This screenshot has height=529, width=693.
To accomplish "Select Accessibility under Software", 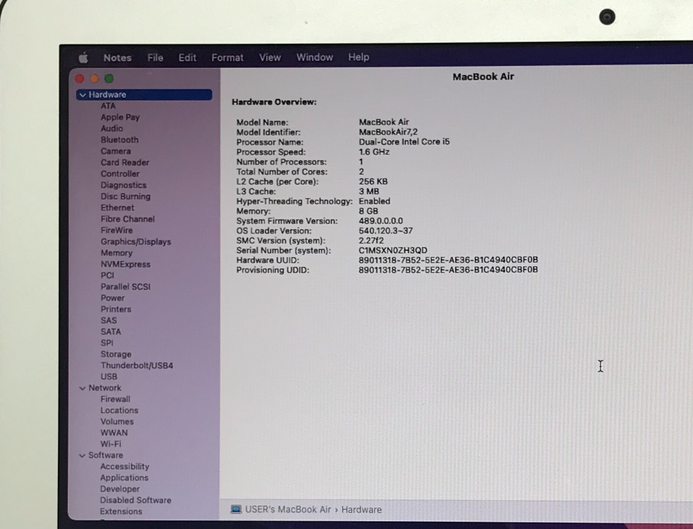I will pyautogui.click(x=124, y=467).
